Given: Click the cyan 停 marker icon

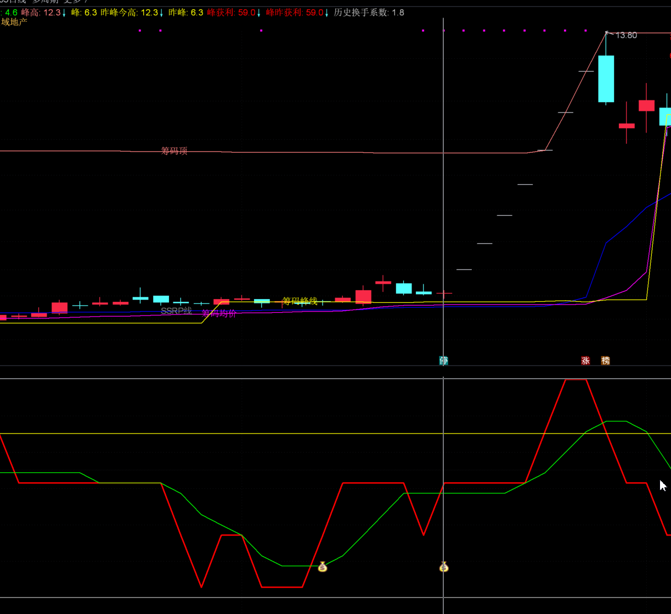Looking at the screenshot, I should pyautogui.click(x=443, y=360).
